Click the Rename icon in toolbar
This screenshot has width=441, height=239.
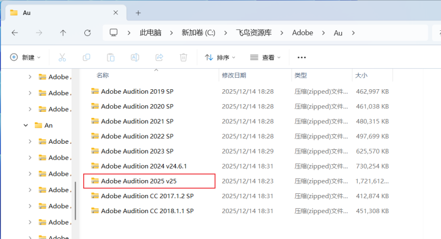coord(135,58)
